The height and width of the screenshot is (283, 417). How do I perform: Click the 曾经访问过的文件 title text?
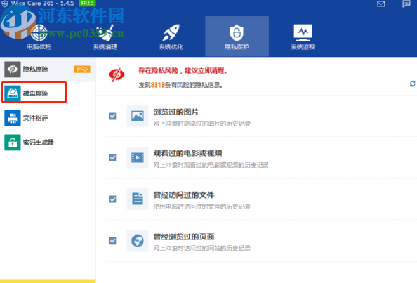(184, 195)
